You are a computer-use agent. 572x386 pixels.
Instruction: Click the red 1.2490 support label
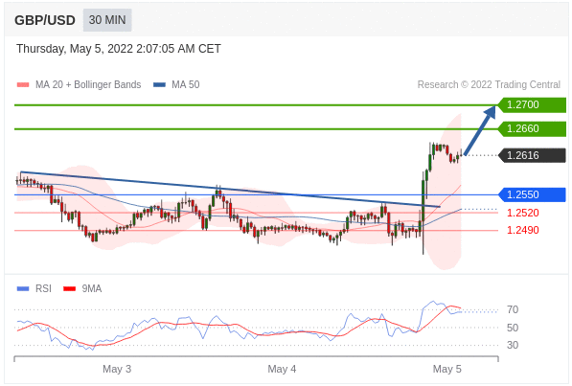tap(523, 230)
